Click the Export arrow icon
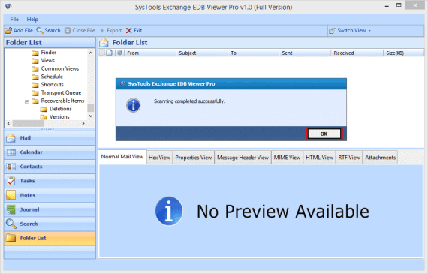 click(x=102, y=30)
